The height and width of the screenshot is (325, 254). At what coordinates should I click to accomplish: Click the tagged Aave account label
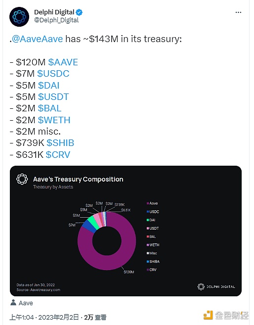tap(26, 303)
